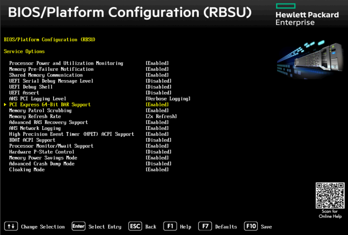Click the Service Options heading
Viewport: 348px width, 235px height.
[24, 52]
